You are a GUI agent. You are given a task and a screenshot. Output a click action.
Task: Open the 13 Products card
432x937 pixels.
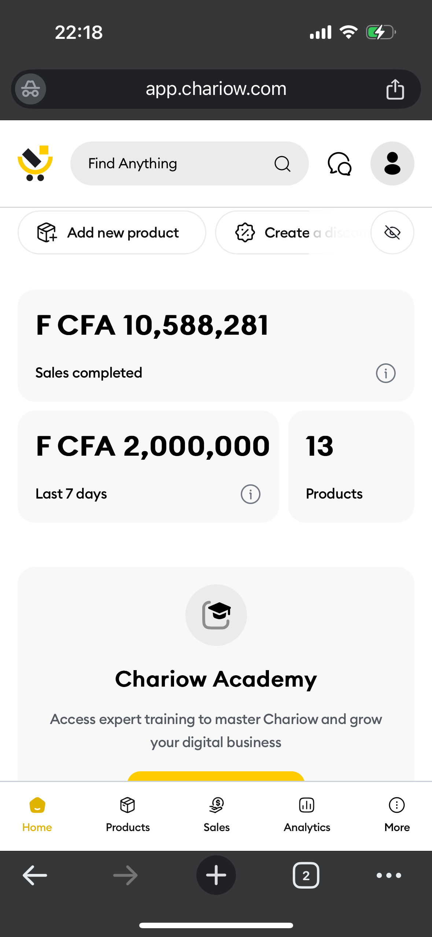[351, 467]
